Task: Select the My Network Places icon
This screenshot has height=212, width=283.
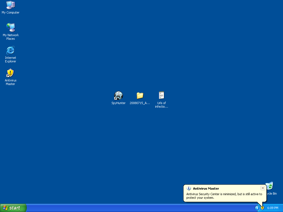Action: tap(11, 28)
